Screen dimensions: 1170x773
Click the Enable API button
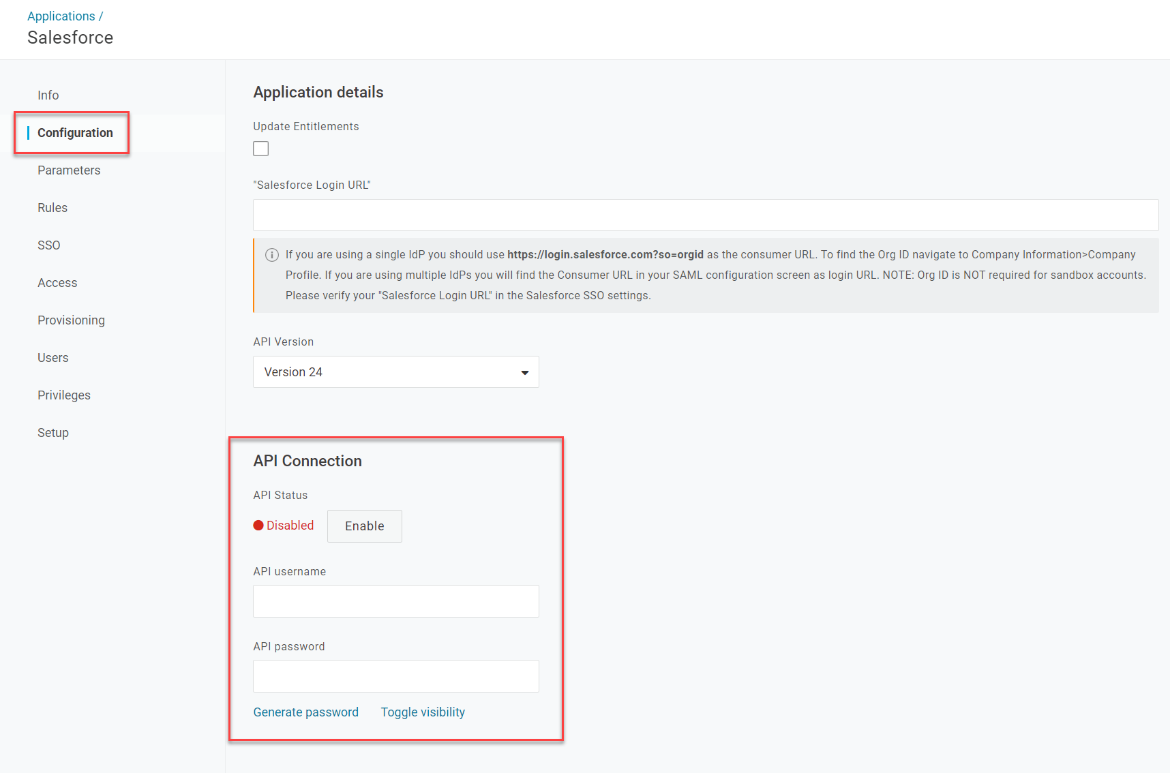pyautogui.click(x=365, y=526)
